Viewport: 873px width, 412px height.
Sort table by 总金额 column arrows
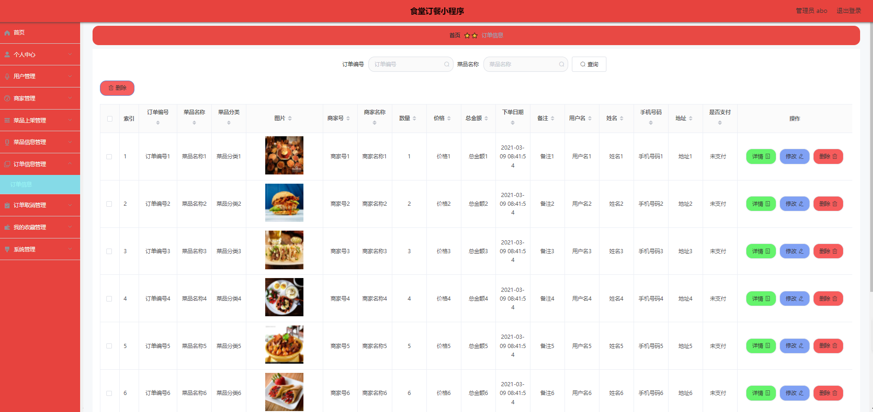(486, 118)
